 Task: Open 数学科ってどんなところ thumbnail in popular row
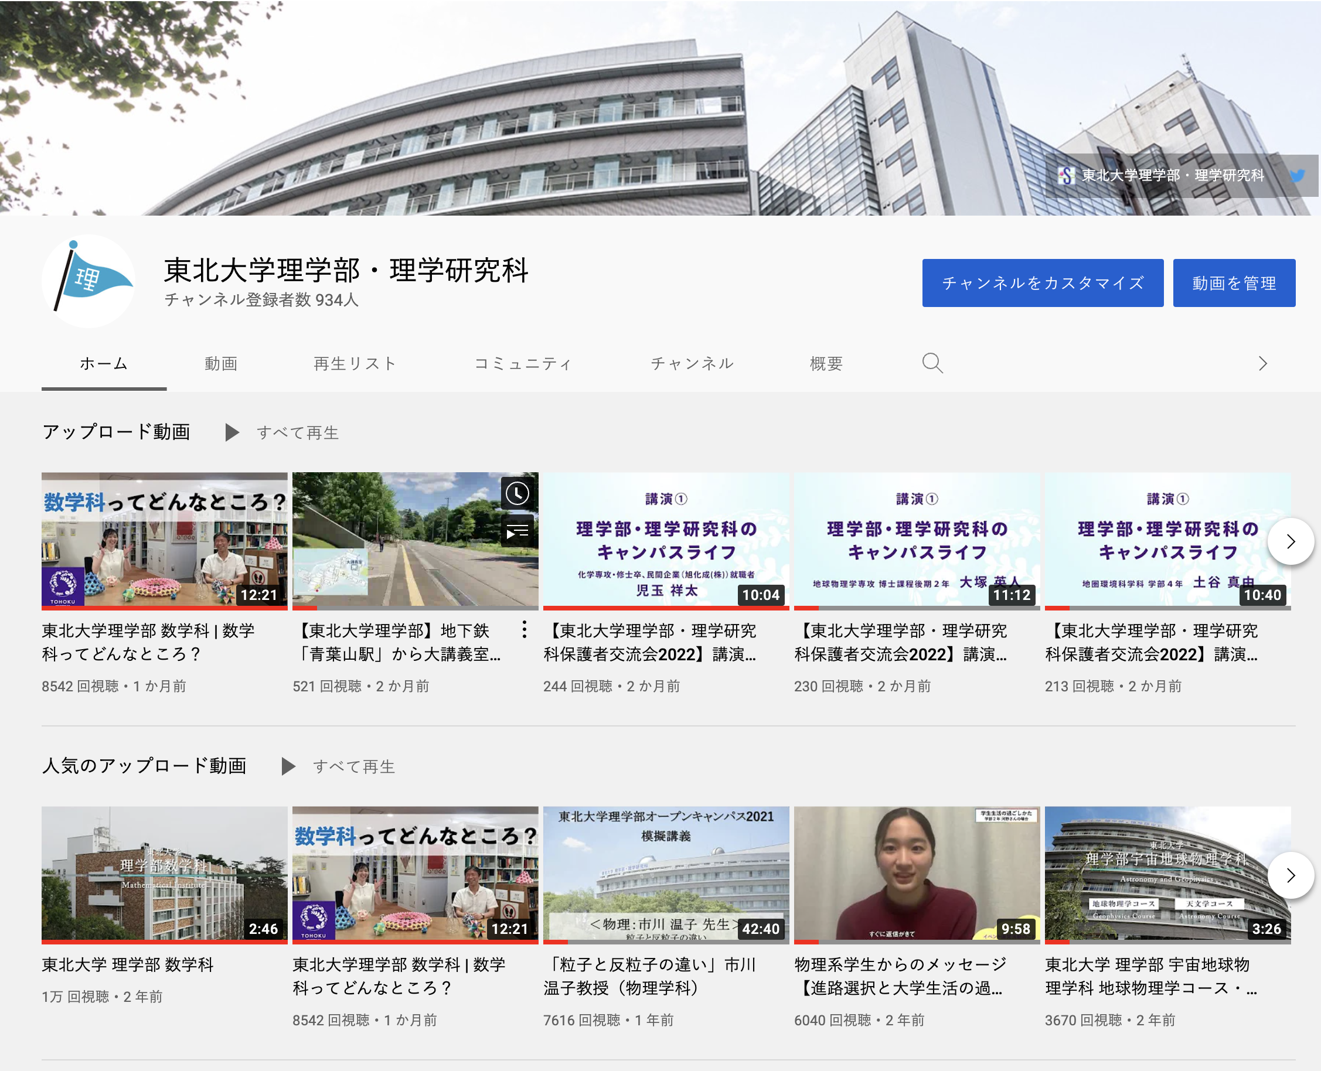coord(416,875)
